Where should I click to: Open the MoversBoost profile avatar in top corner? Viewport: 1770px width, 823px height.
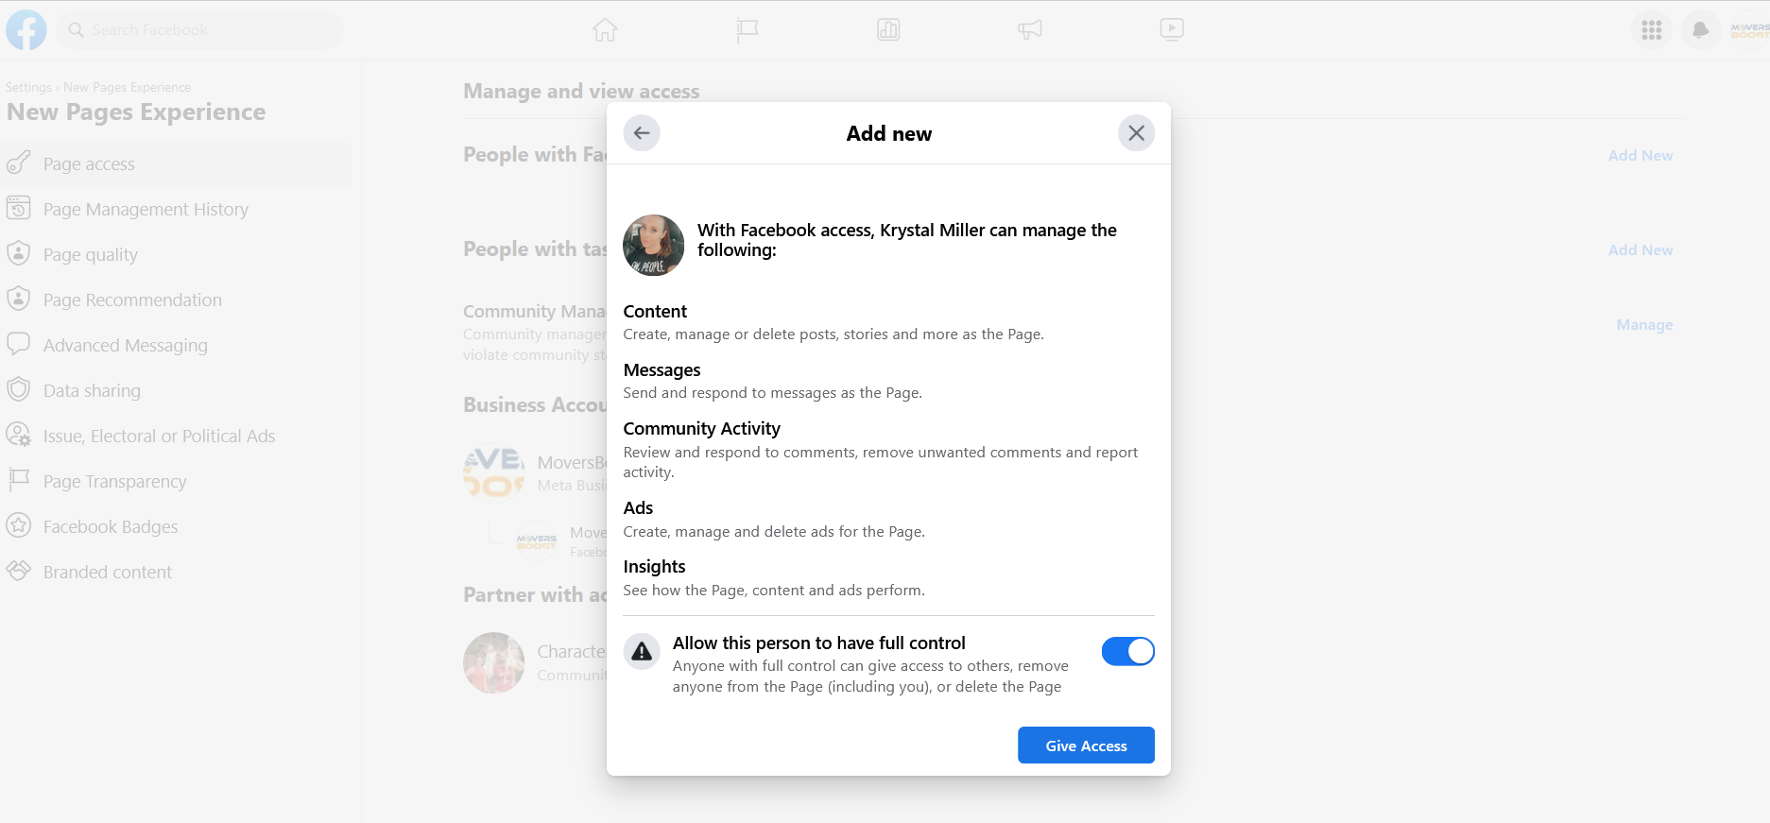[x=1750, y=30]
